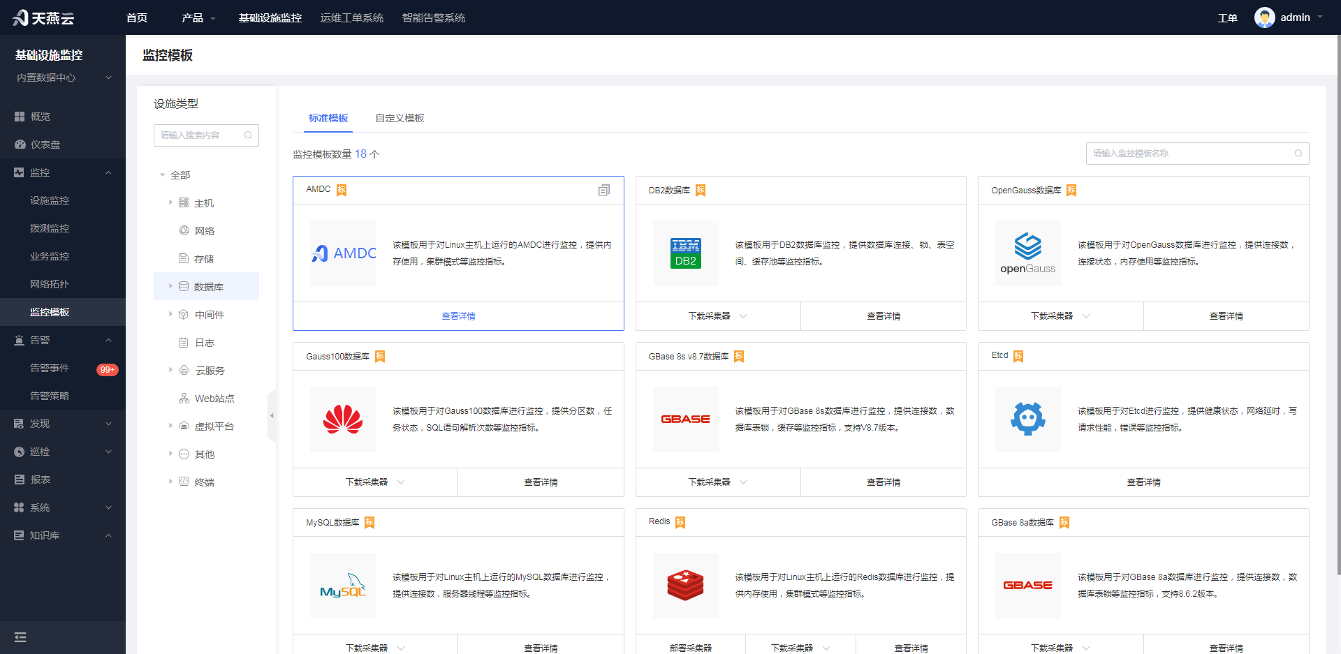
Task: View details of the Etcd template
Action: click(x=1143, y=482)
